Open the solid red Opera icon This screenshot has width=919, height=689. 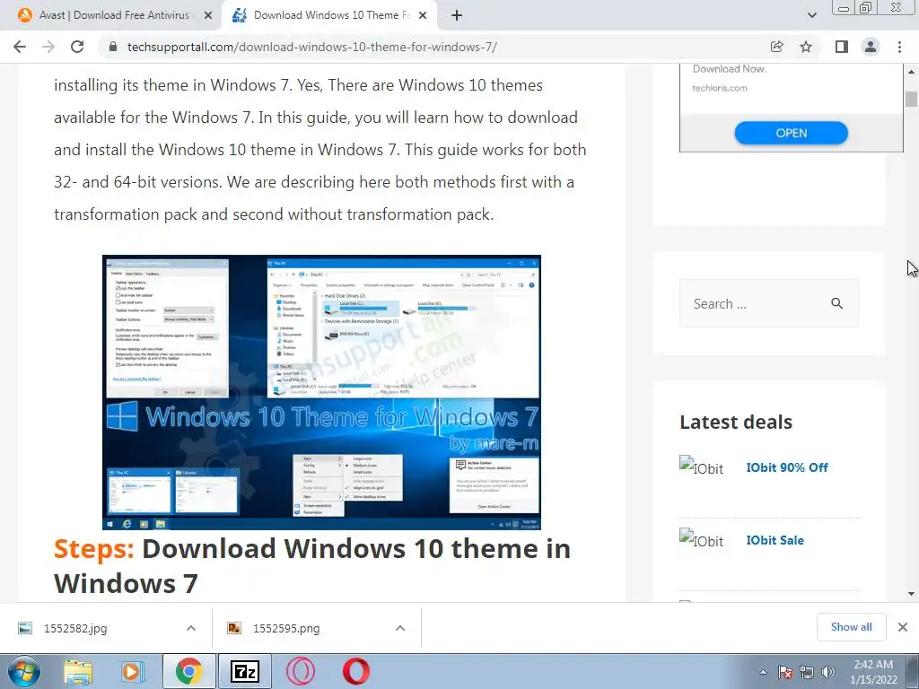point(355,671)
